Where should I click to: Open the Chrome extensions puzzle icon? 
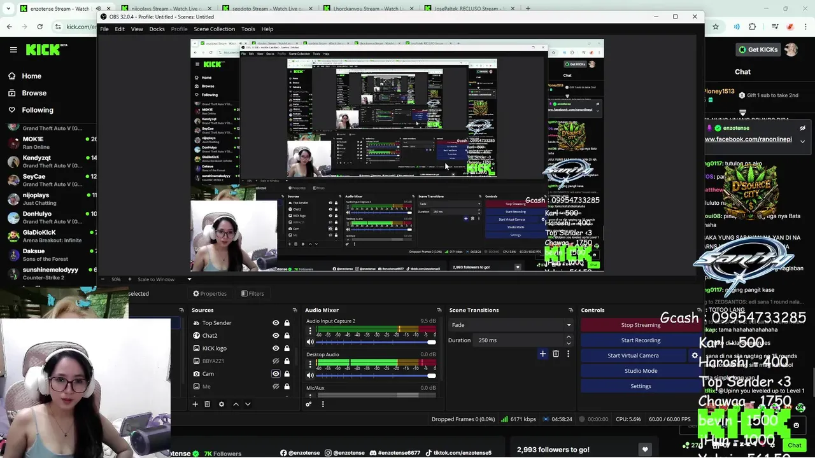pyautogui.click(x=753, y=27)
